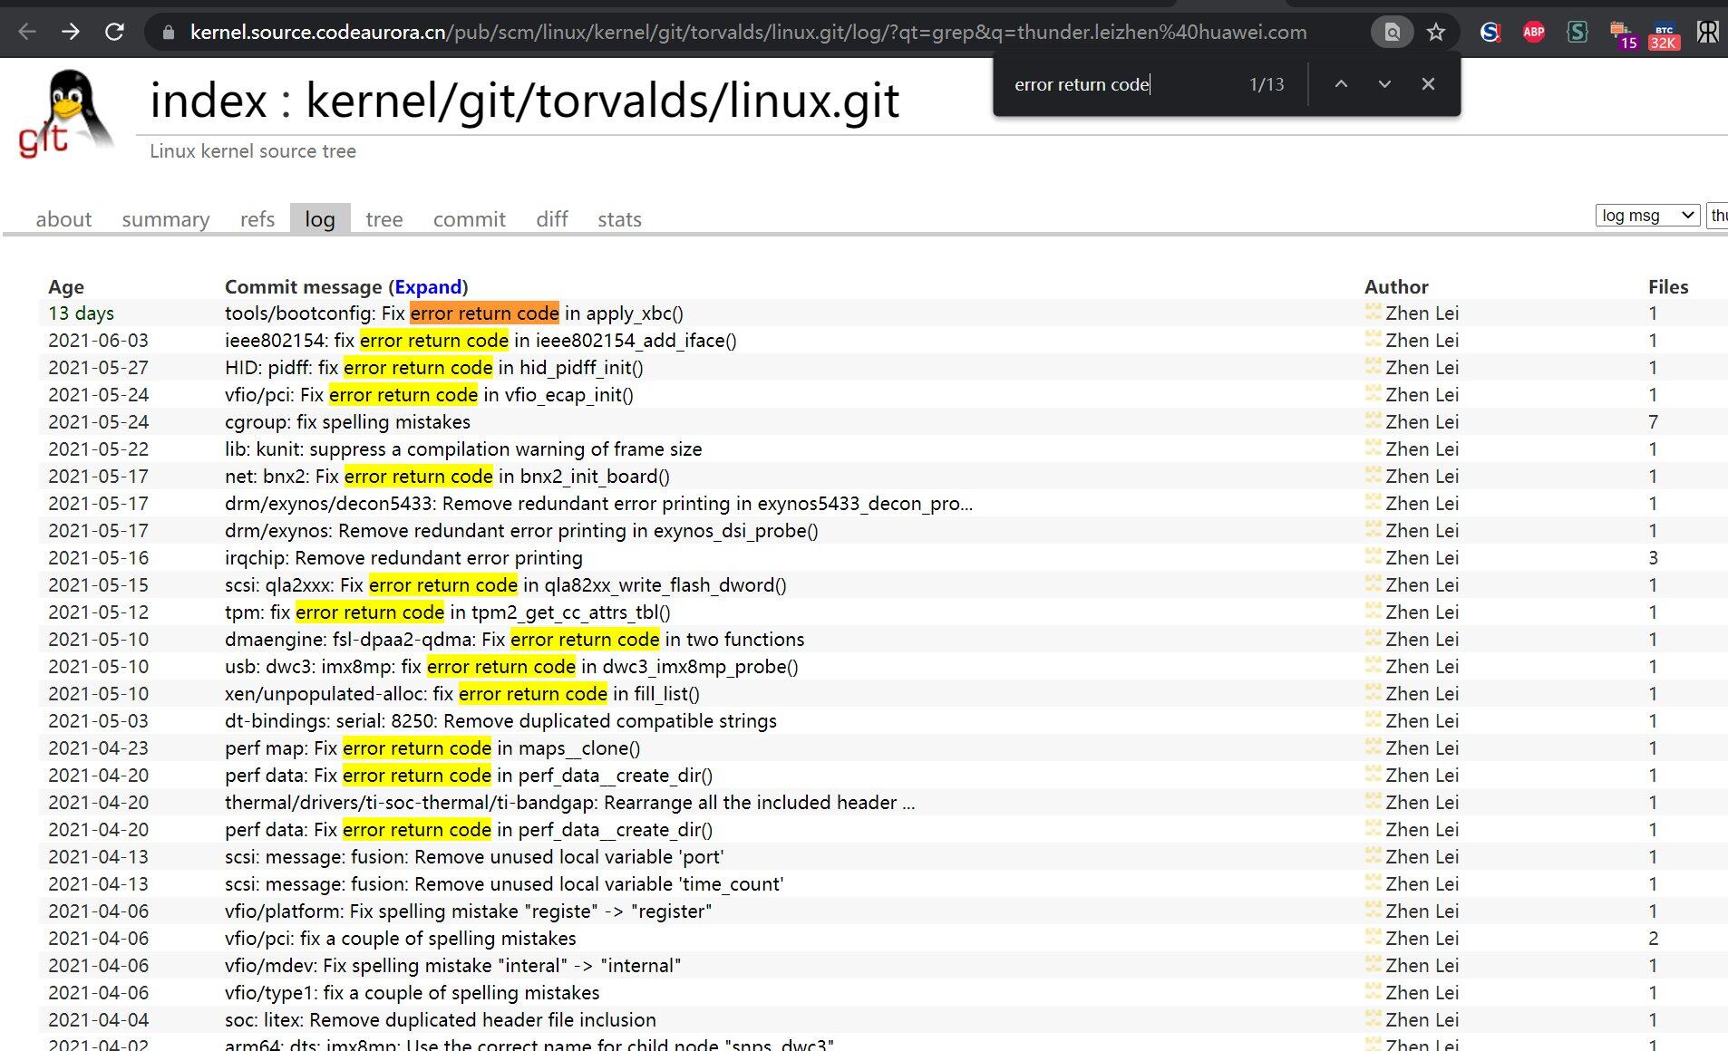Image resolution: width=1728 pixels, height=1051 pixels.
Task: Click the lock icon in address bar
Action: (x=168, y=33)
